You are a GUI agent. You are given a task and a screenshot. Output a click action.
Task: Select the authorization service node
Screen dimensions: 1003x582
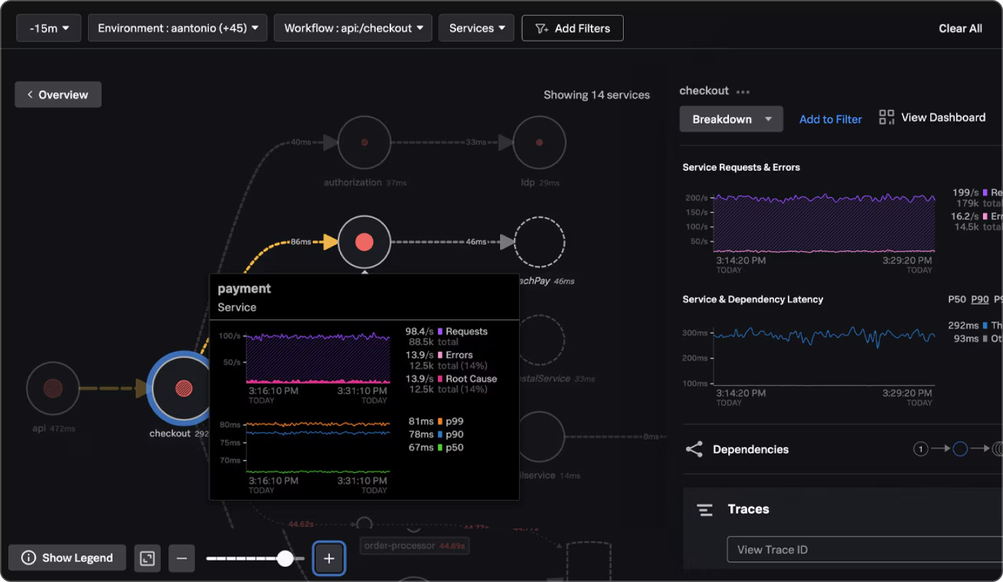point(364,142)
